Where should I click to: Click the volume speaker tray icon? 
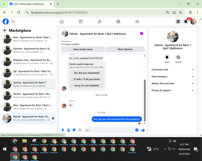tap(175, 149)
